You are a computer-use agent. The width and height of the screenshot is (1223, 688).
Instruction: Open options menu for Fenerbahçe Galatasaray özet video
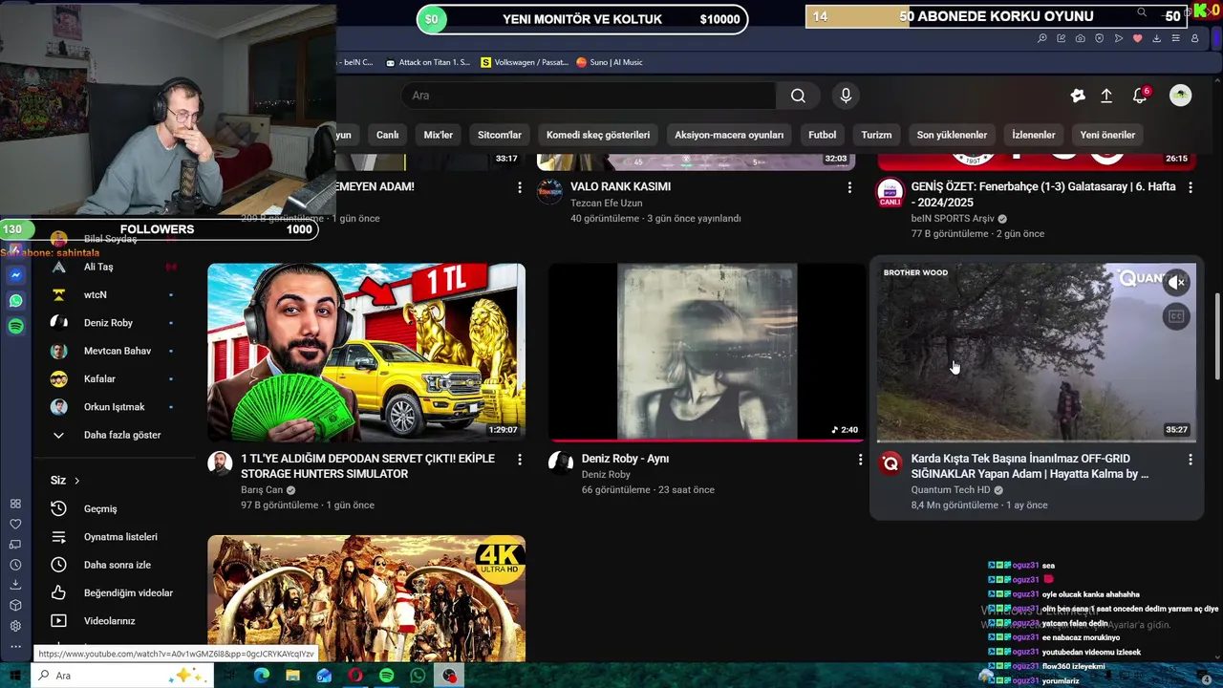[x=1191, y=187]
